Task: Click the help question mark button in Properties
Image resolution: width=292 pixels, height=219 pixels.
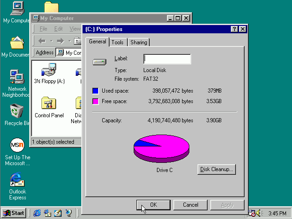Action: (234, 29)
